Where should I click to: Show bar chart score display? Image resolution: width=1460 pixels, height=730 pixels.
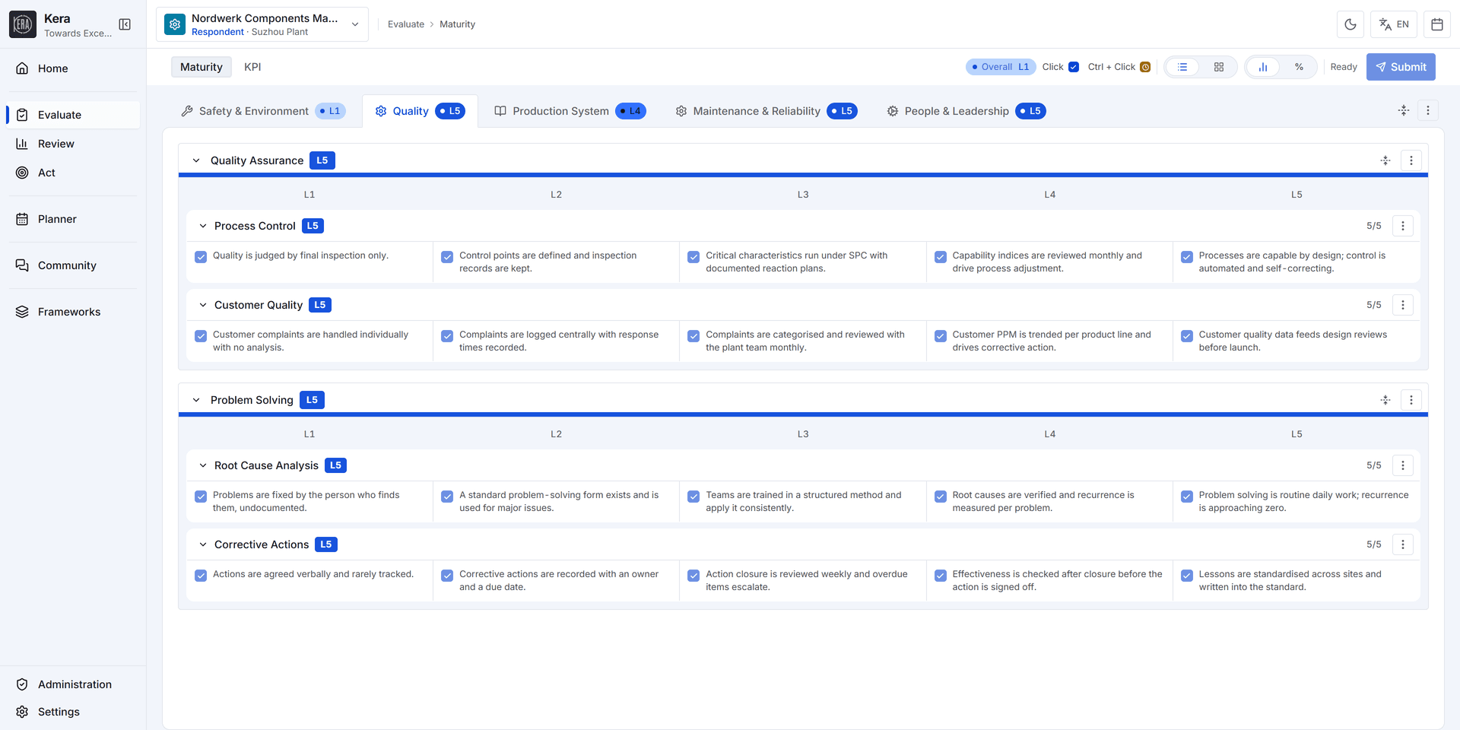coord(1263,67)
